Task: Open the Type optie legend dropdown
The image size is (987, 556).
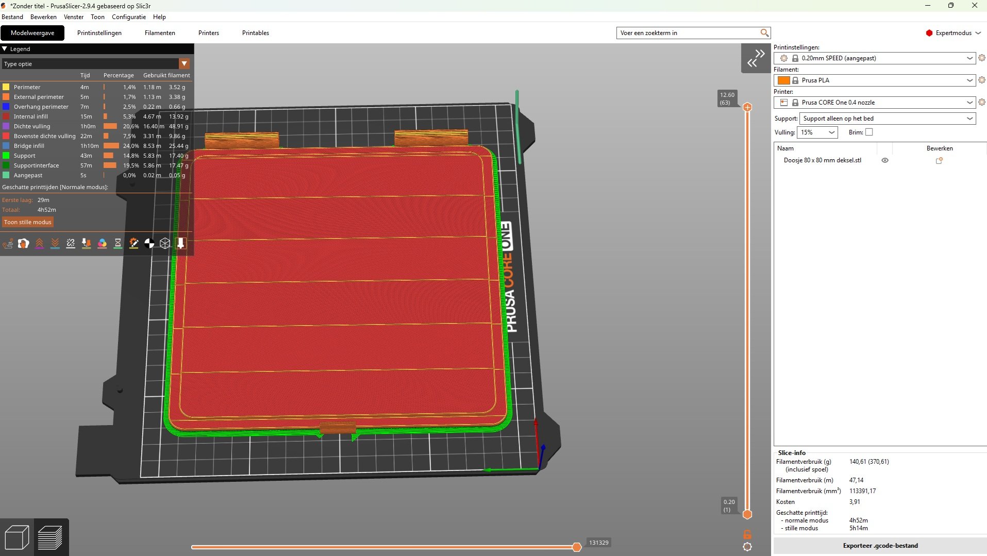Action: [184, 64]
